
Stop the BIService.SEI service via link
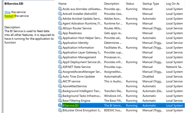pyautogui.click(x=7, y=12)
